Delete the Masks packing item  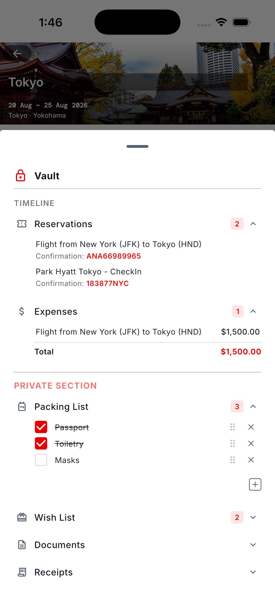coord(251,460)
